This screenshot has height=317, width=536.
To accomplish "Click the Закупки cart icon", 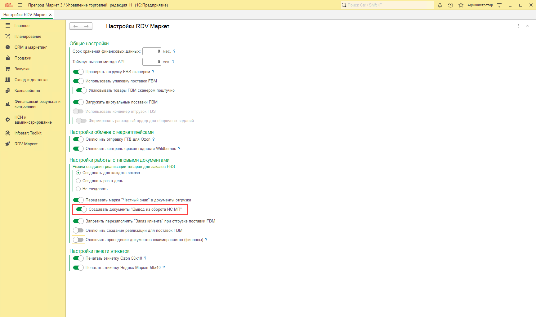I will pyautogui.click(x=8, y=69).
